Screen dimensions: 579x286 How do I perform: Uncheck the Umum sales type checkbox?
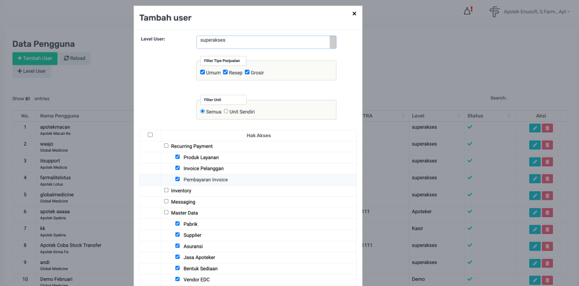(202, 72)
